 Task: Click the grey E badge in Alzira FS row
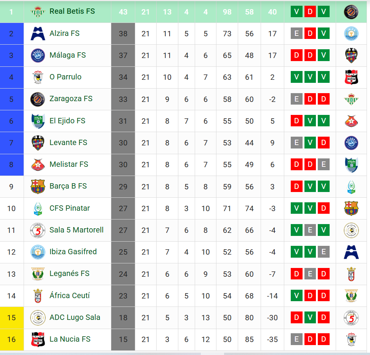[296, 33]
